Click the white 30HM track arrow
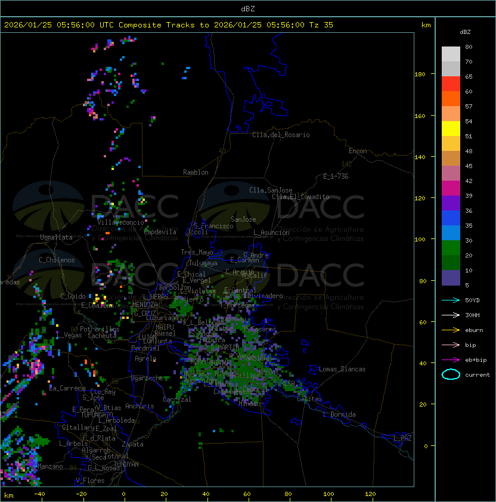This screenshot has height=502, width=496. (451, 315)
